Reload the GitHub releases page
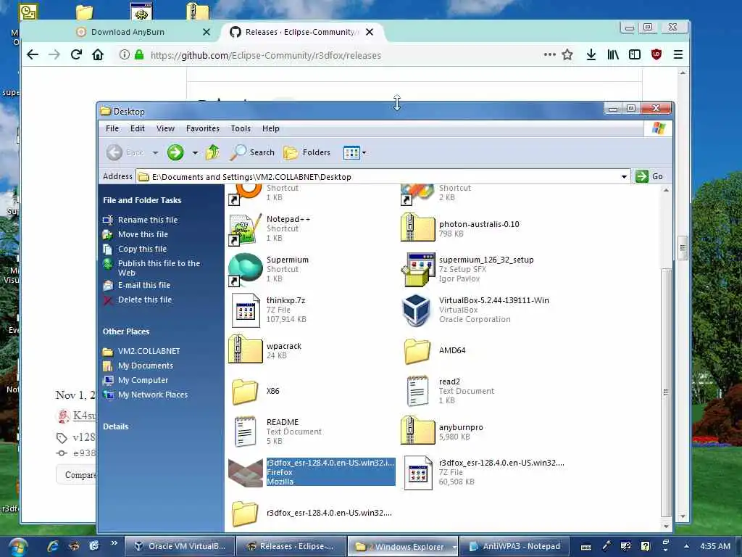 pyautogui.click(x=76, y=55)
